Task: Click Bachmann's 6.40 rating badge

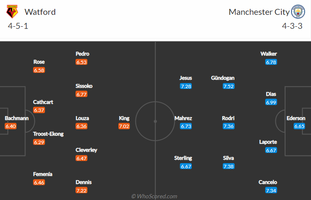Action: [11, 126]
